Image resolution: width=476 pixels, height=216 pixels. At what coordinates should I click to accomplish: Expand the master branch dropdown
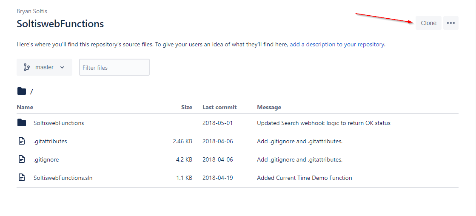pyautogui.click(x=44, y=67)
